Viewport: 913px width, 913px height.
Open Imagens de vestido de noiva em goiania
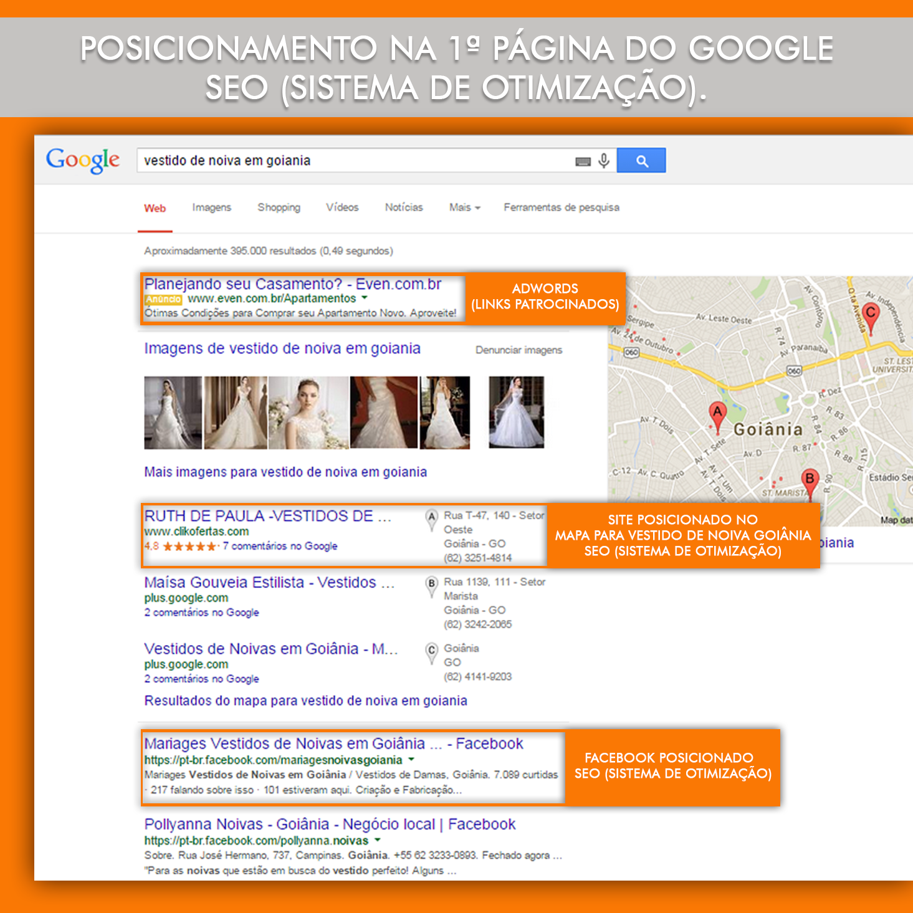tap(282, 348)
